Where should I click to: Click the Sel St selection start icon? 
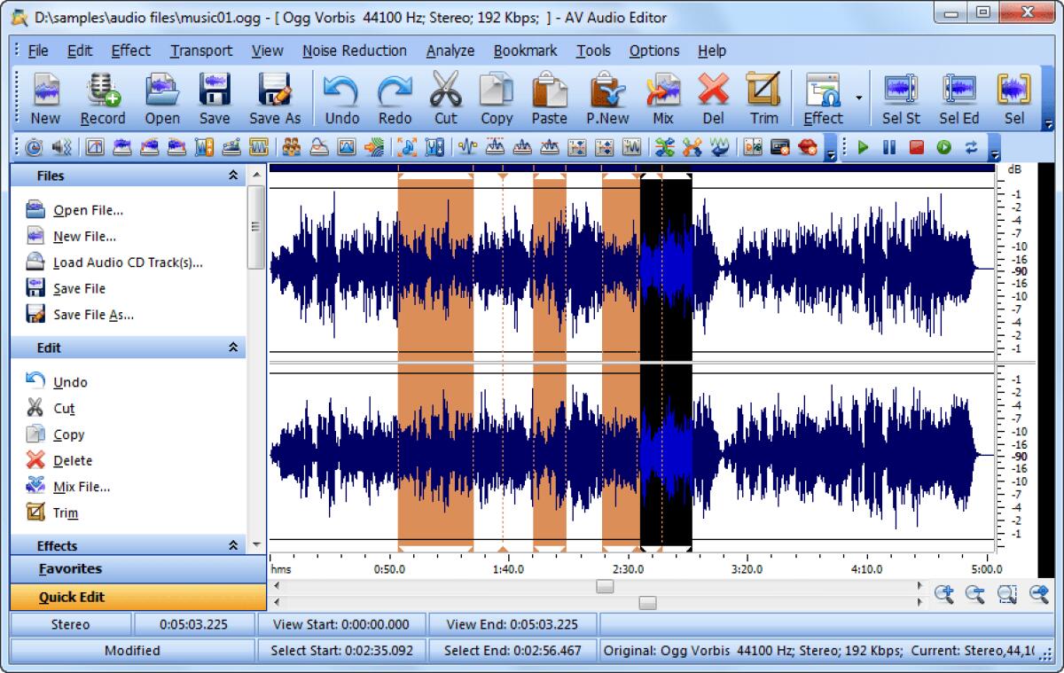900,98
